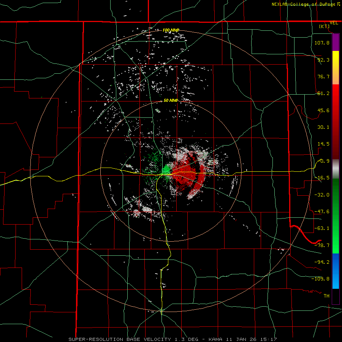Click the 76.7 velocity scale label

point(323,76)
